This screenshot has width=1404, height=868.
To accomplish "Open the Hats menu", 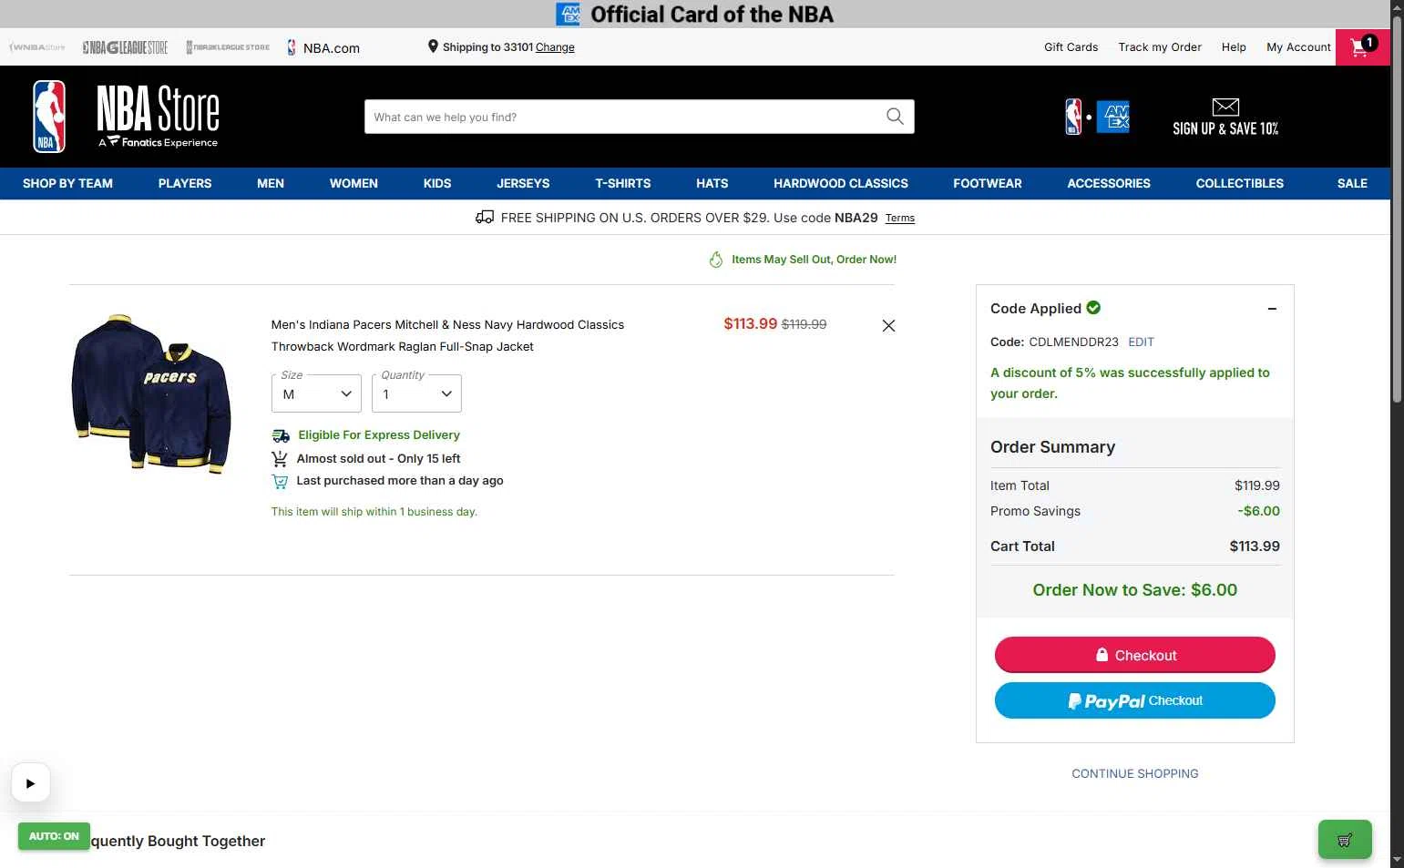I will point(712,183).
